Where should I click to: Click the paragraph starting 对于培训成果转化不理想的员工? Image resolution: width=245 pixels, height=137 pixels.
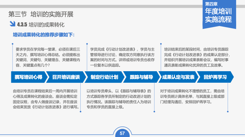pos(192,96)
